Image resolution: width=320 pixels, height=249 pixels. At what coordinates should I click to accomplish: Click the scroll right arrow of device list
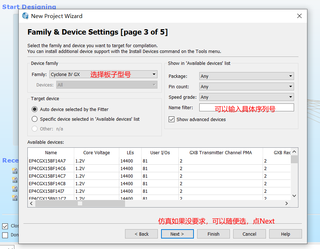pyautogui.click(x=286, y=203)
